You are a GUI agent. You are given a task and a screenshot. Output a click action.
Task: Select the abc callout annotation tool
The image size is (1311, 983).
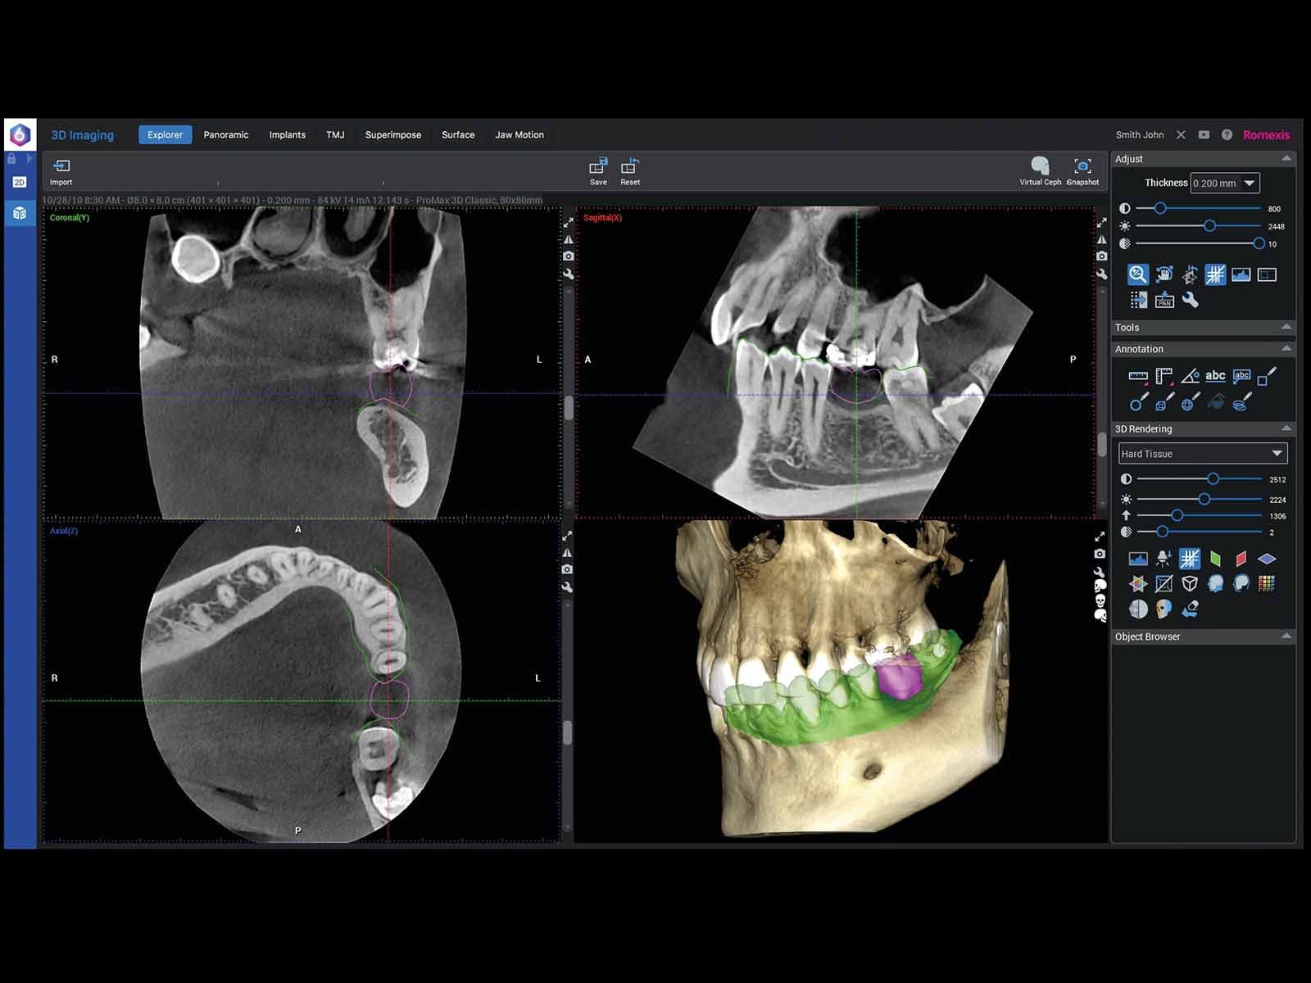[1241, 376]
